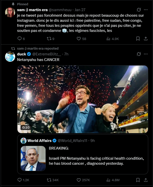Like the pinned tweet with 58 likes

click(79, 39)
